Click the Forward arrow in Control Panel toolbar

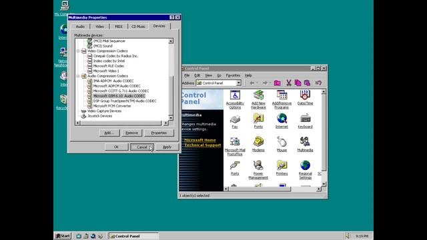(x=264, y=83)
